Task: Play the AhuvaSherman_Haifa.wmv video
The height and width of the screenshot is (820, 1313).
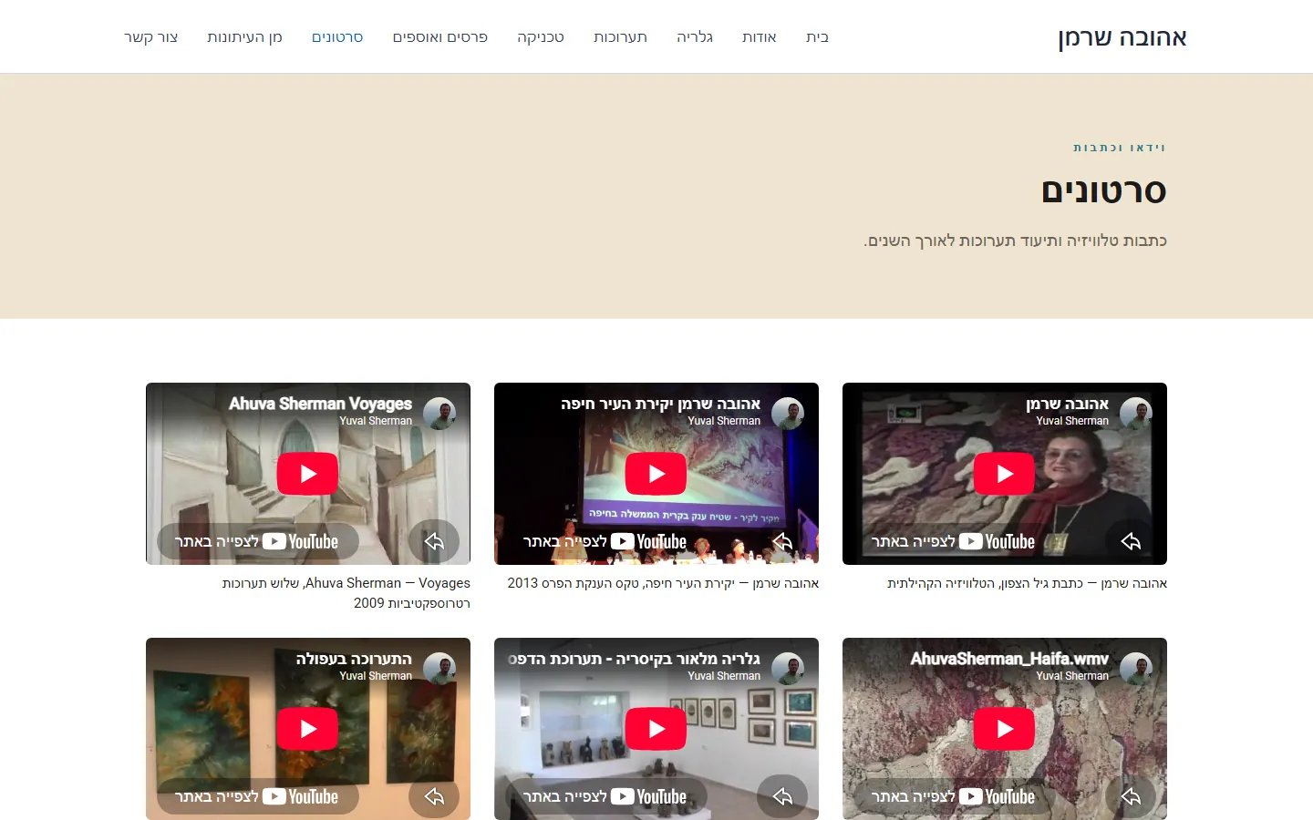Action: [x=1004, y=729]
